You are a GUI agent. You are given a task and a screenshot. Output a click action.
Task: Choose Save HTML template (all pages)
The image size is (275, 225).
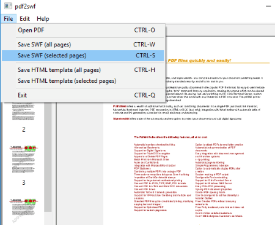click(x=83, y=70)
